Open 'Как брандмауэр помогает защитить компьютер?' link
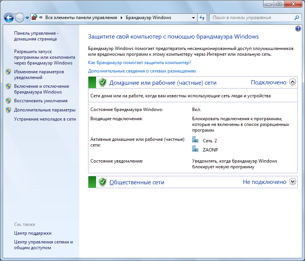The image size is (305, 261). coord(140,63)
